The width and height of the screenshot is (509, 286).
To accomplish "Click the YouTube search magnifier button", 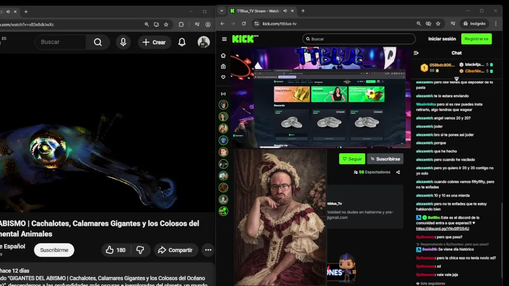I will coord(98,42).
